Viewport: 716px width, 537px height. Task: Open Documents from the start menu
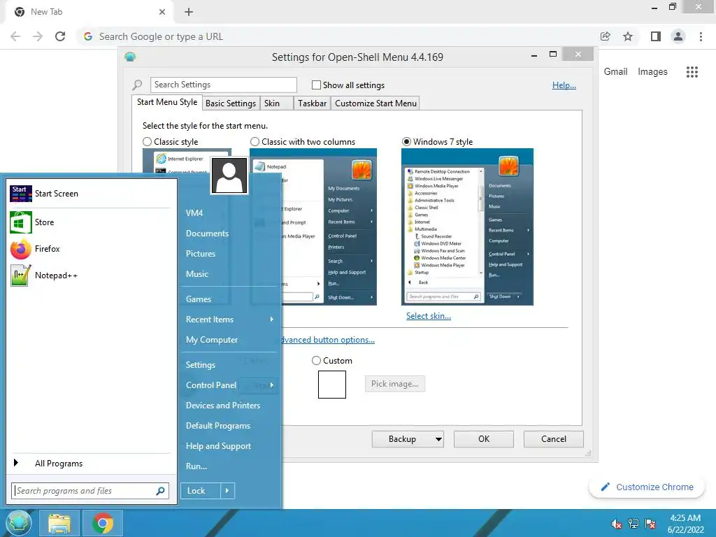click(x=207, y=234)
